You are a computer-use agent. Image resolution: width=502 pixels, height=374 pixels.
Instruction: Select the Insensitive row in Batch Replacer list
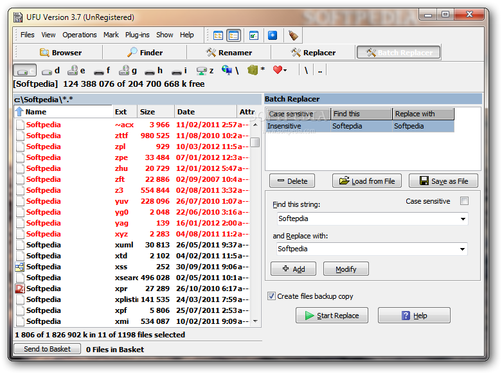[360, 126]
